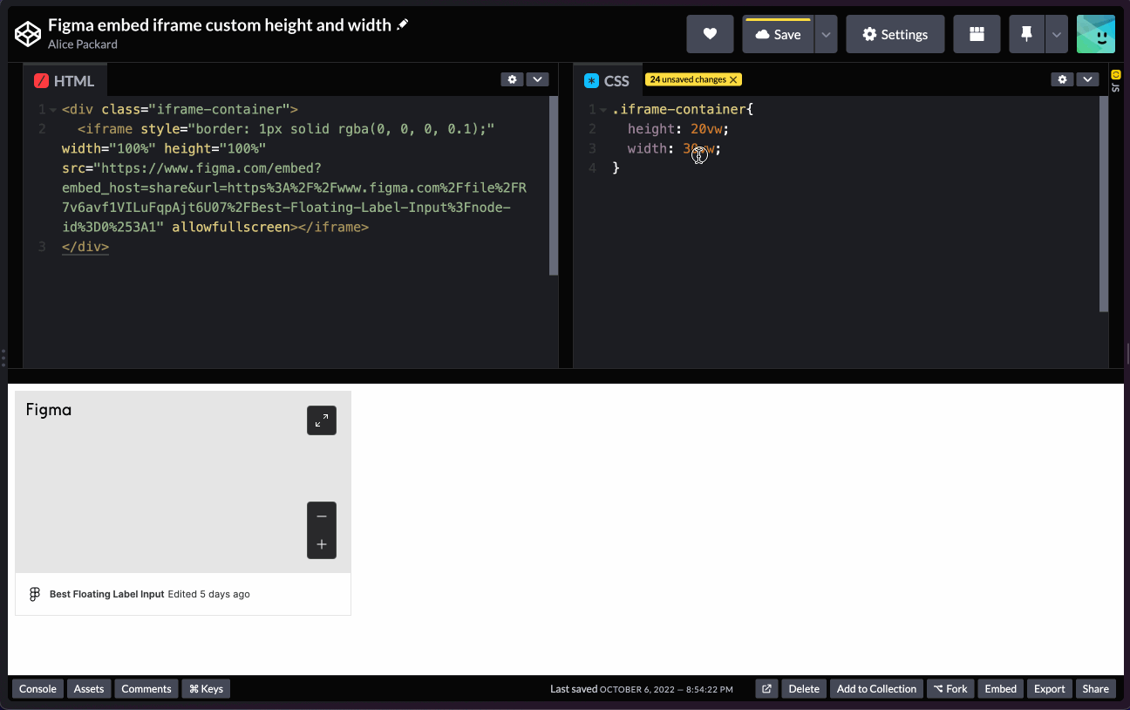The width and height of the screenshot is (1130, 710).
Task: Open preview in new window icon
Action: pos(766,688)
